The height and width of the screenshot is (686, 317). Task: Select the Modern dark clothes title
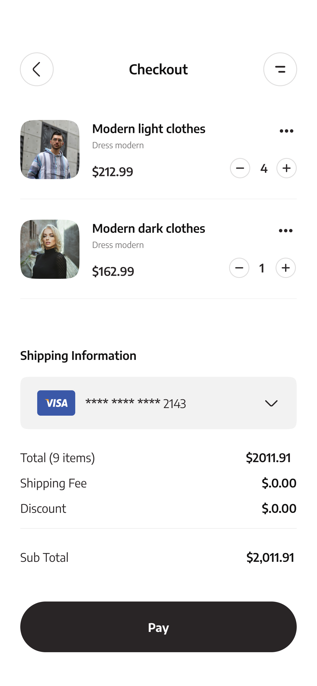[148, 229]
